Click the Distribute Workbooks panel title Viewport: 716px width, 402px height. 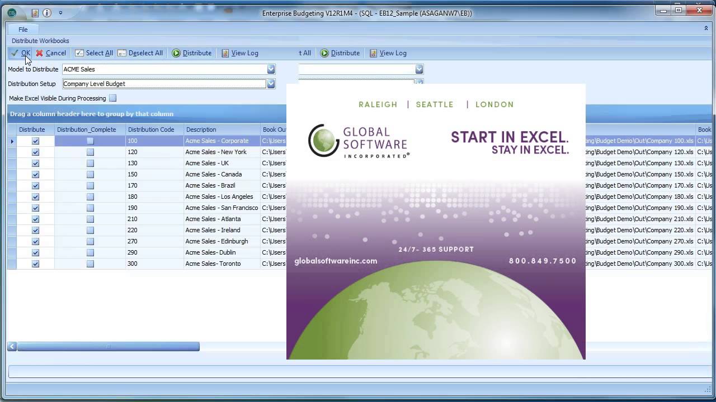(40, 41)
